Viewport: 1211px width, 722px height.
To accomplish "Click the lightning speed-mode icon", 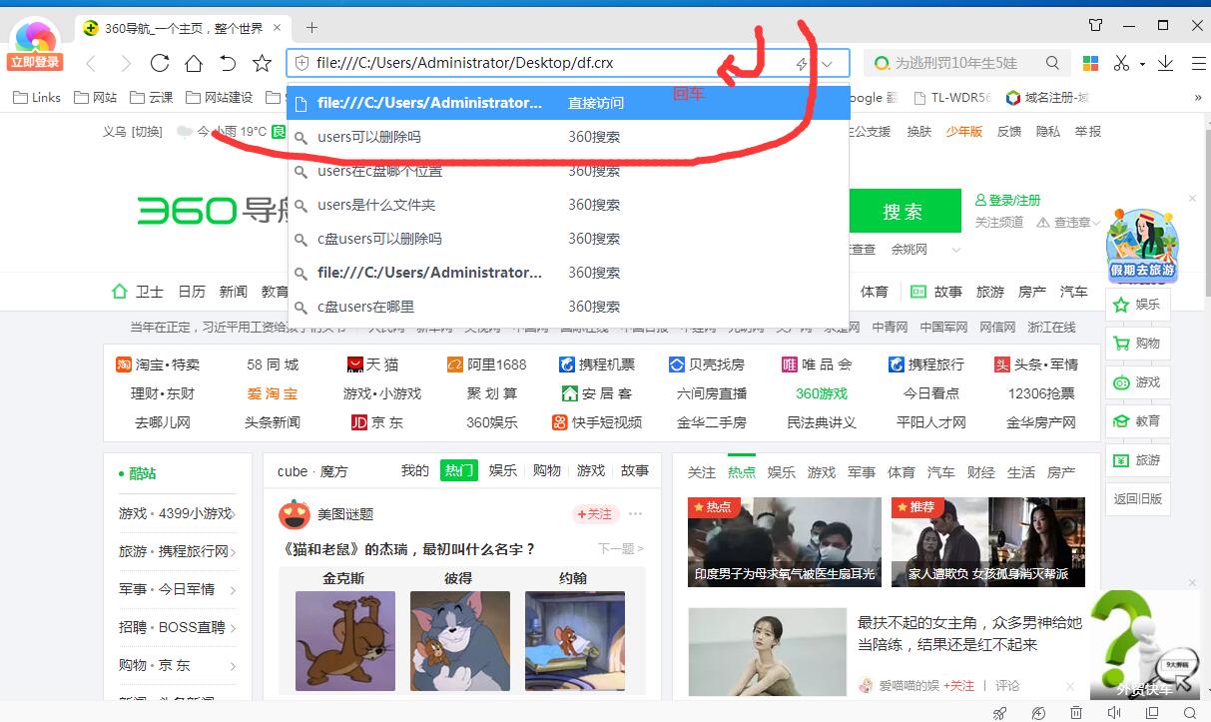I will (801, 64).
